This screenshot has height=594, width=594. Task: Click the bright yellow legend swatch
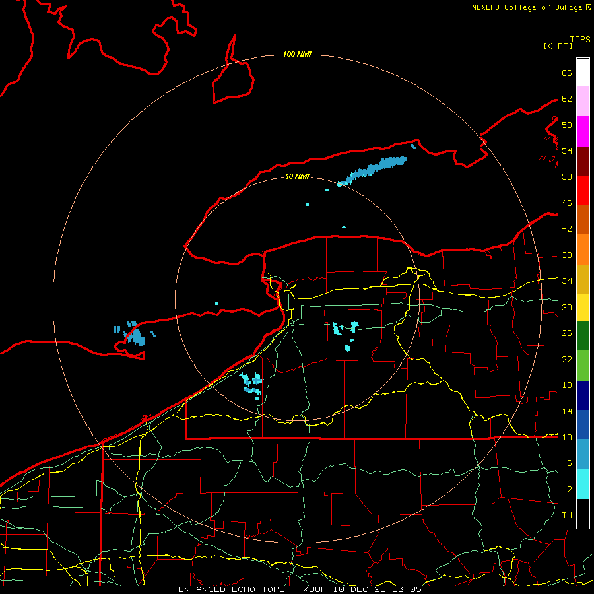(x=583, y=308)
